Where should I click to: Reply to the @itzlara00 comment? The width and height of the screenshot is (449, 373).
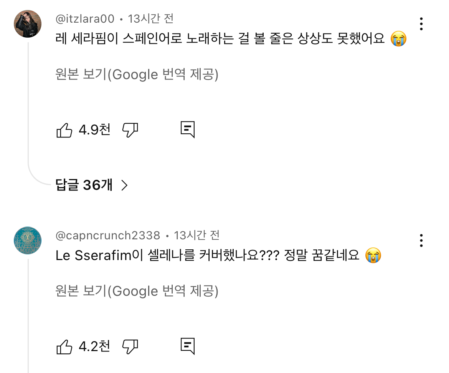(x=188, y=130)
